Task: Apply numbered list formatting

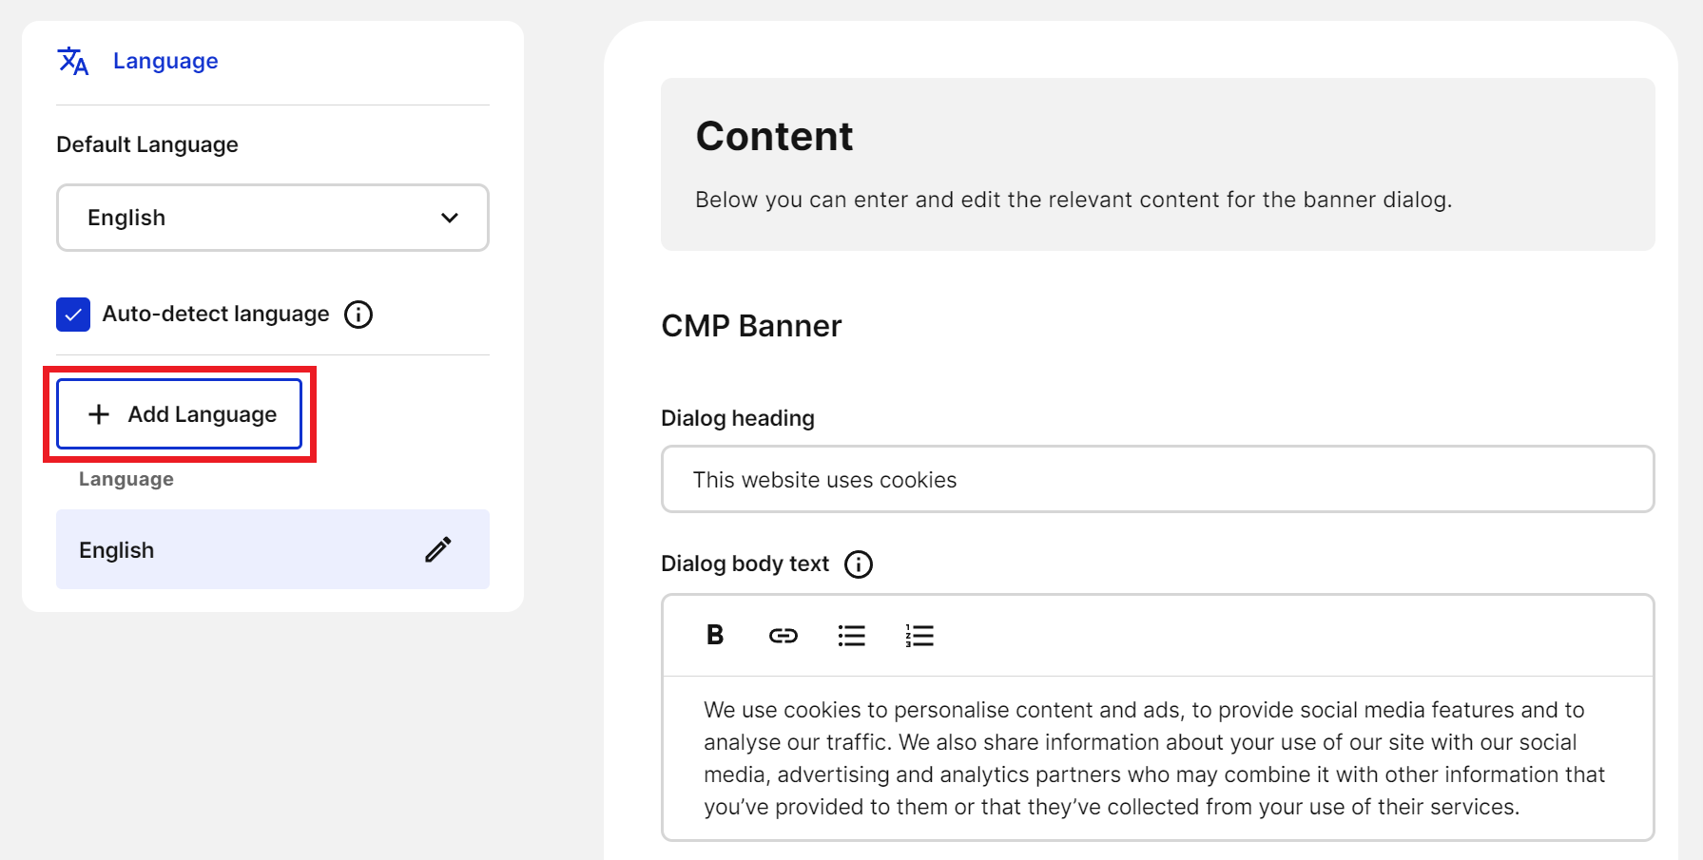Action: click(919, 635)
